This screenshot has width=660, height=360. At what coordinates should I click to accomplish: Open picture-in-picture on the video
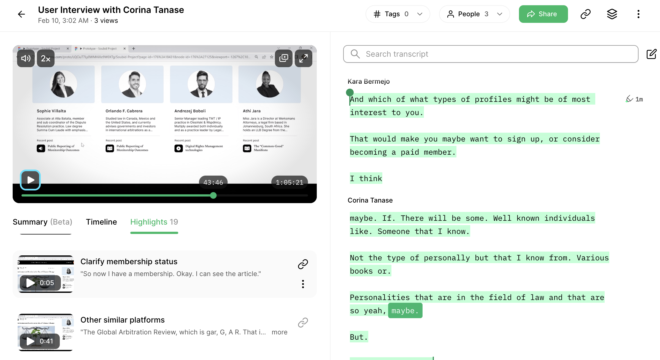pos(283,58)
